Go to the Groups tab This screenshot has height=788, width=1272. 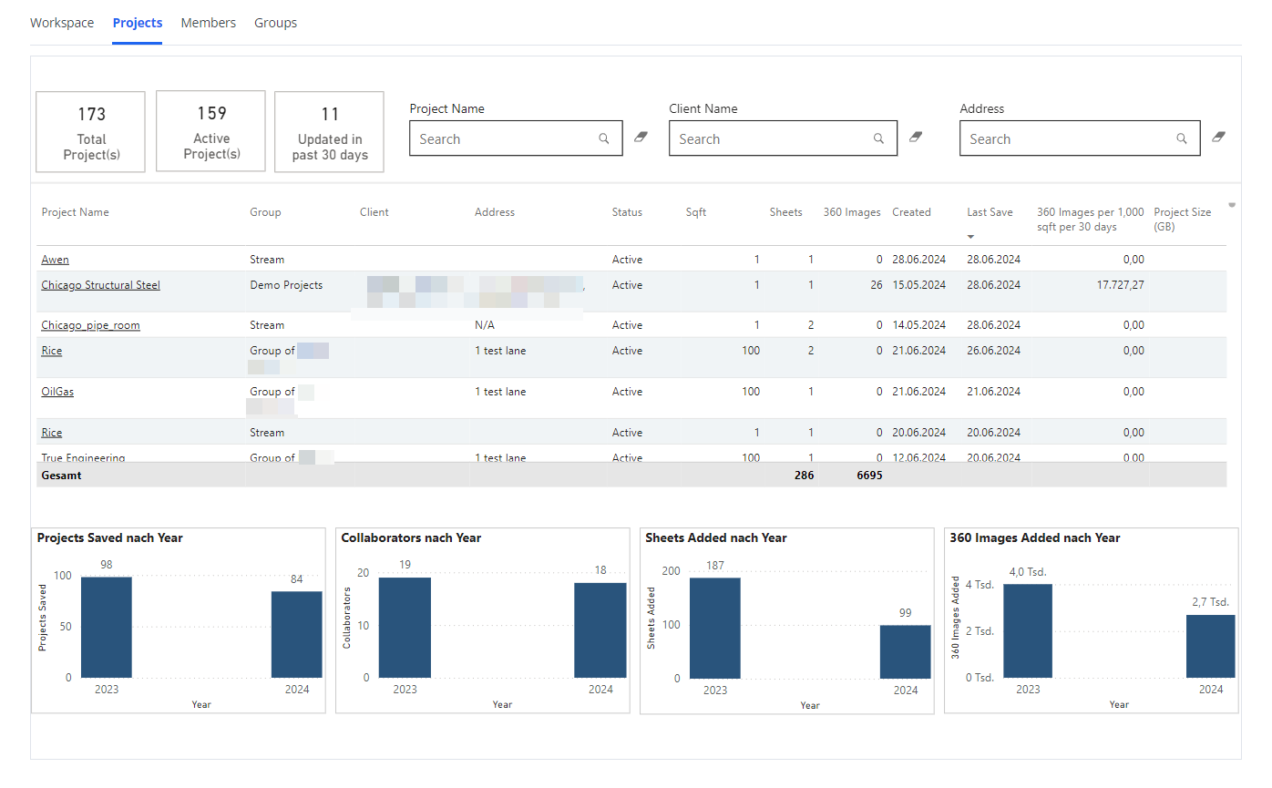pos(275,23)
